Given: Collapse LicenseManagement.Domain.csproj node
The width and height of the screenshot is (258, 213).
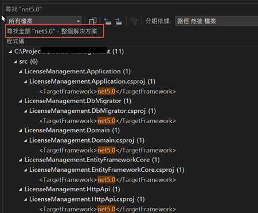Looking at the screenshot, I should click(x=25, y=141).
